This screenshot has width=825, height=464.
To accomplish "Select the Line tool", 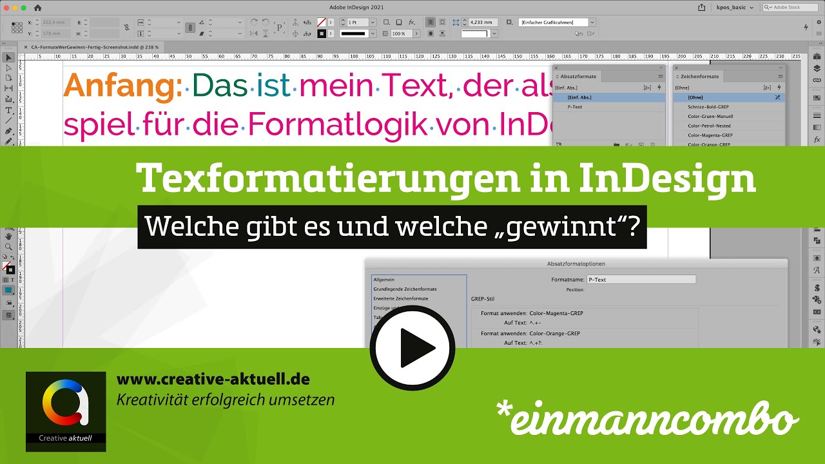I will tap(9, 121).
